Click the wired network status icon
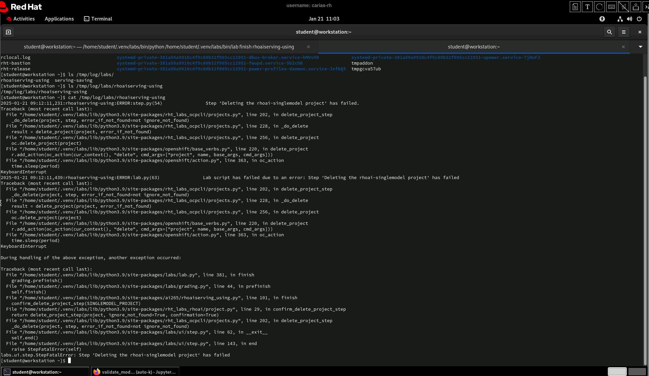The image size is (649, 376). tap(620, 19)
